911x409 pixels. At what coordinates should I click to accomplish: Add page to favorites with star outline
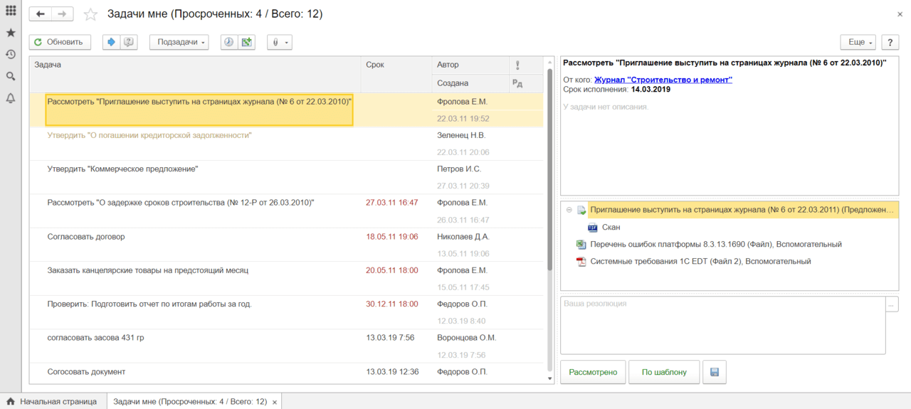(x=90, y=14)
